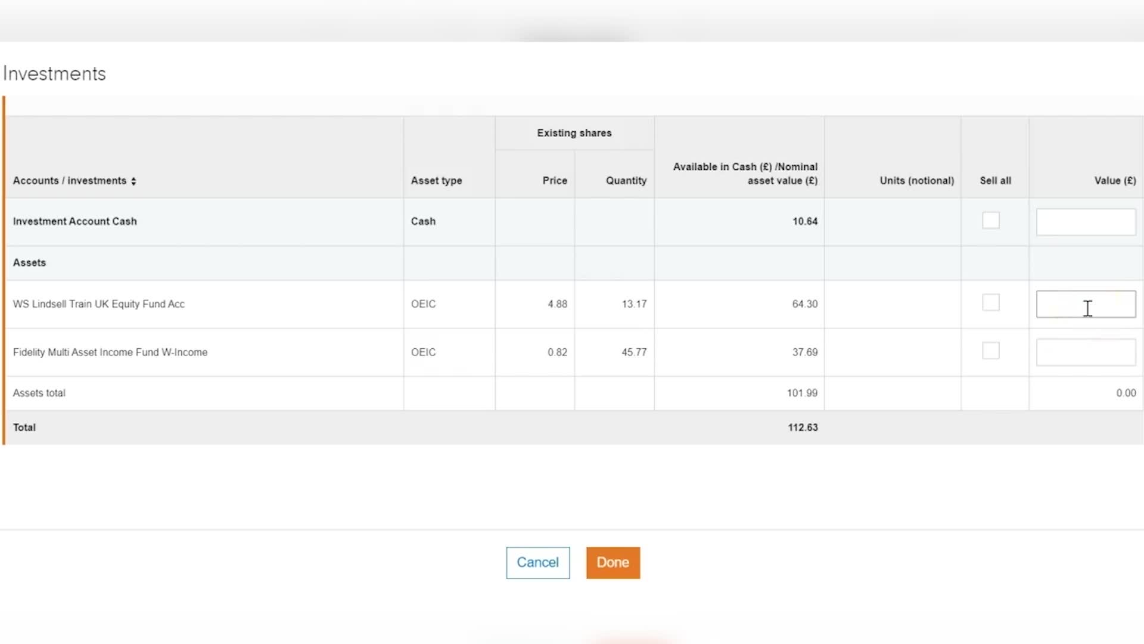Click the Accounts / investments column header

click(70, 181)
